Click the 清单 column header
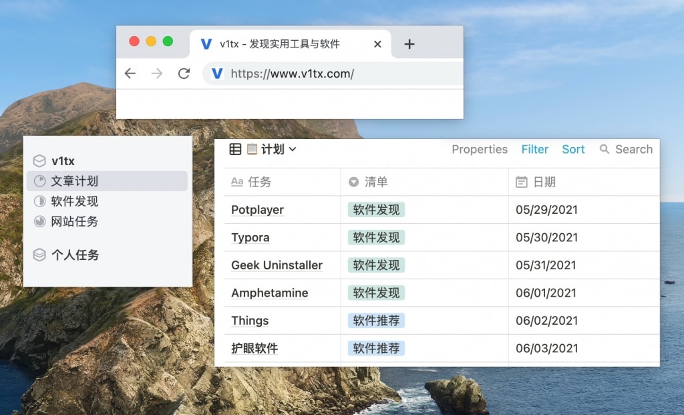The image size is (684, 415). tap(424, 182)
